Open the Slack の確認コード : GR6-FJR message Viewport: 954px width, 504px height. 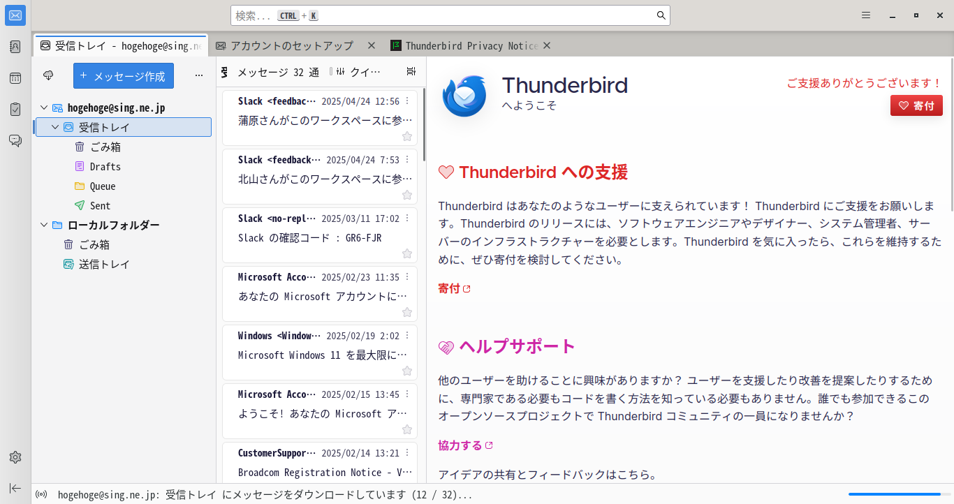pos(320,235)
